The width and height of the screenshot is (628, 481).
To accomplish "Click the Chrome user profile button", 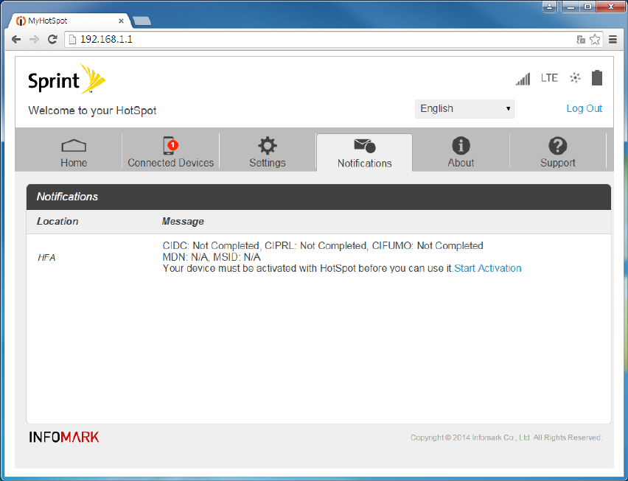I will click(x=550, y=7).
